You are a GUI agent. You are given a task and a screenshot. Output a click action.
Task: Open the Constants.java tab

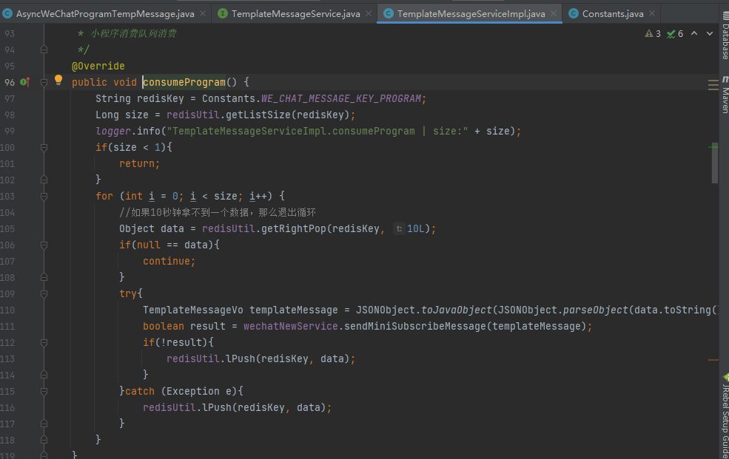(613, 14)
